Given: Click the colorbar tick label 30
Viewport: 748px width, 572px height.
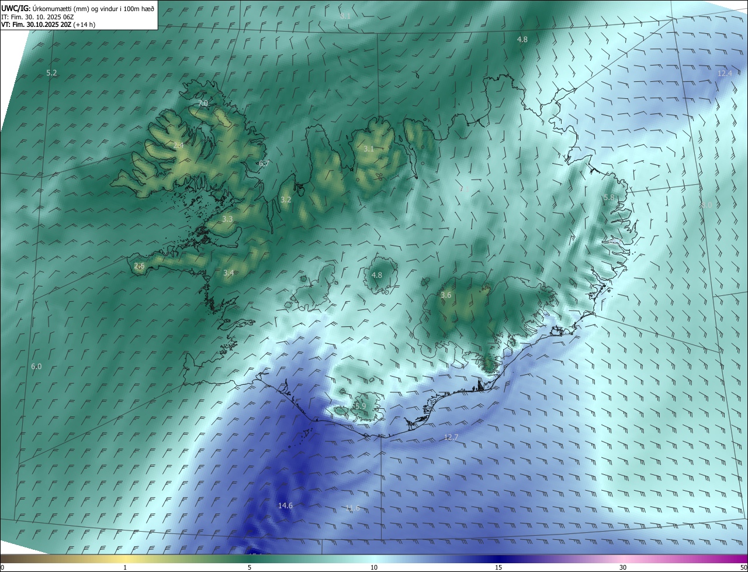Looking at the screenshot, I should coord(623,568).
